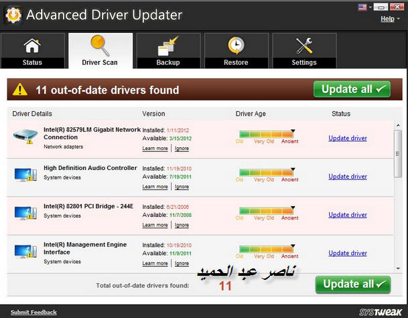Switch to the Backup tab

click(x=168, y=50)
